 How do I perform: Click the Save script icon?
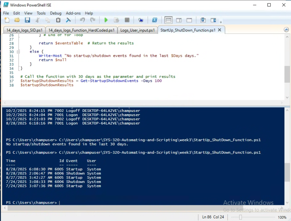point(27,20)
